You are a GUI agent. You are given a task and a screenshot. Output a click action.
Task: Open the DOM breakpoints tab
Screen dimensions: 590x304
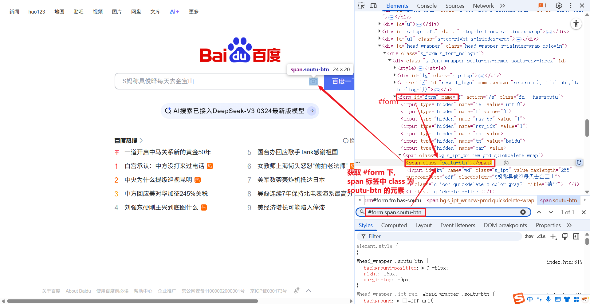tap(505, 225)
